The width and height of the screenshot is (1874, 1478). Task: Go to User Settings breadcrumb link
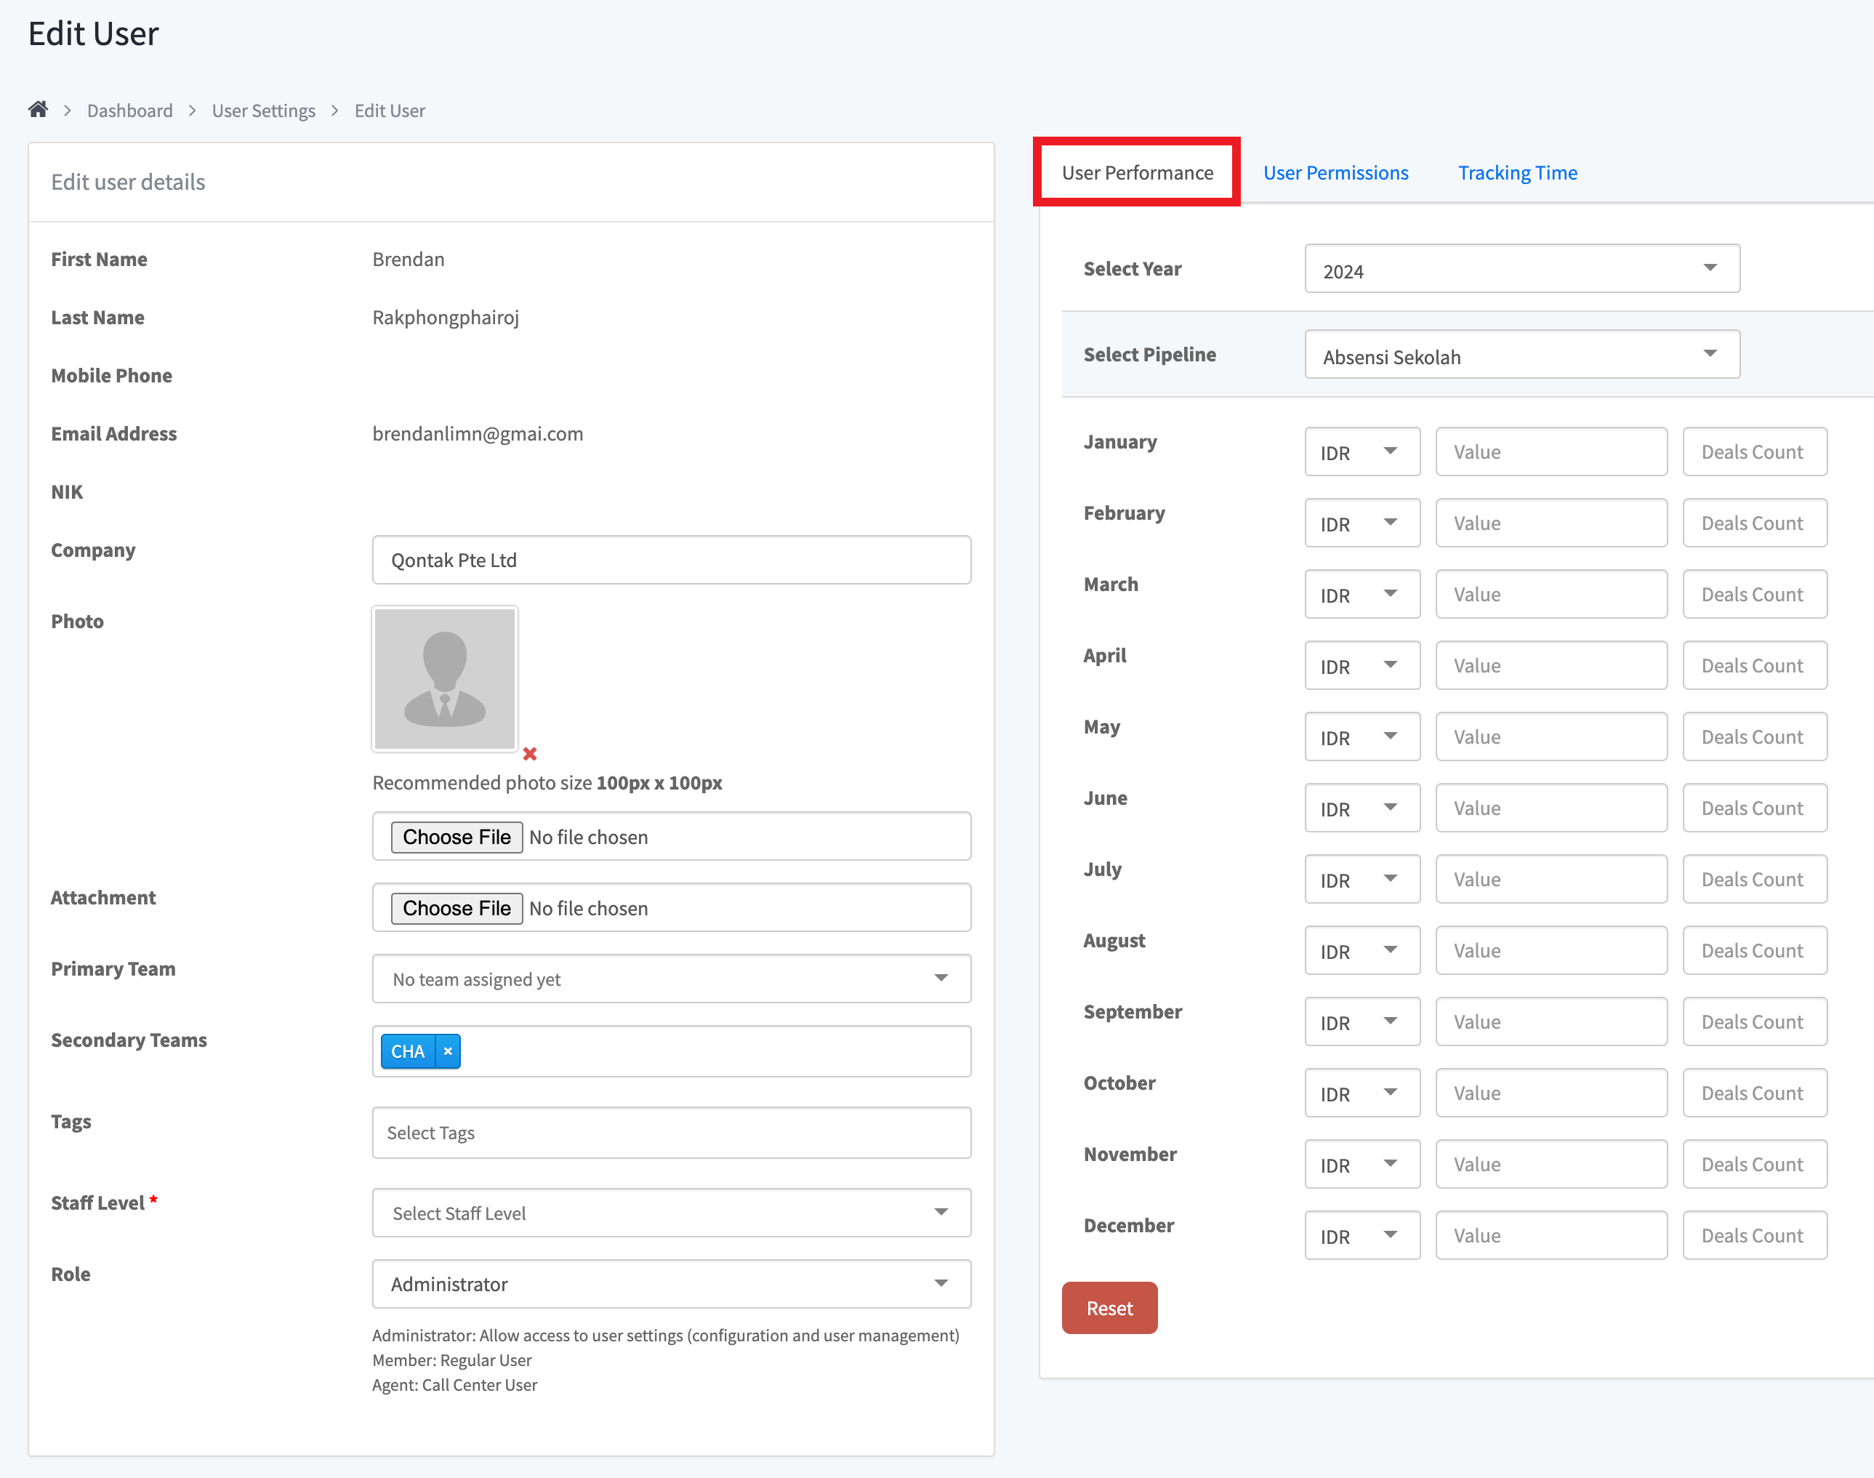(263, 111)
